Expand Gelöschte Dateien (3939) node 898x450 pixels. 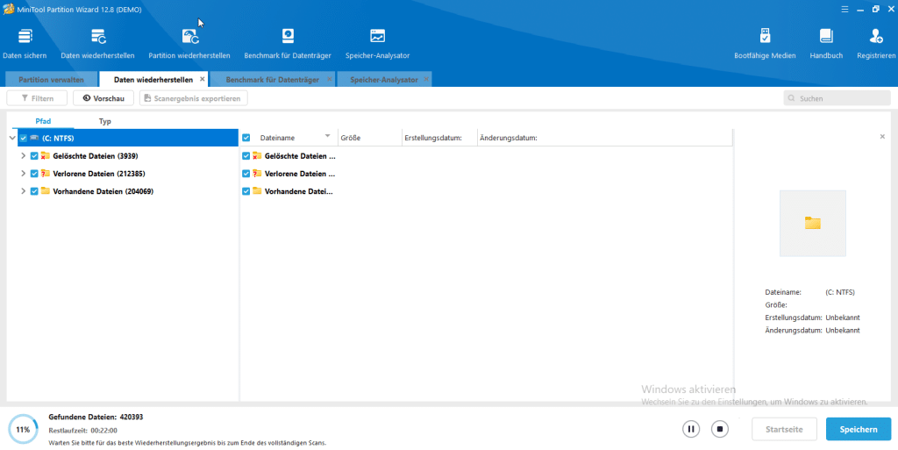[x=23, y=156]
